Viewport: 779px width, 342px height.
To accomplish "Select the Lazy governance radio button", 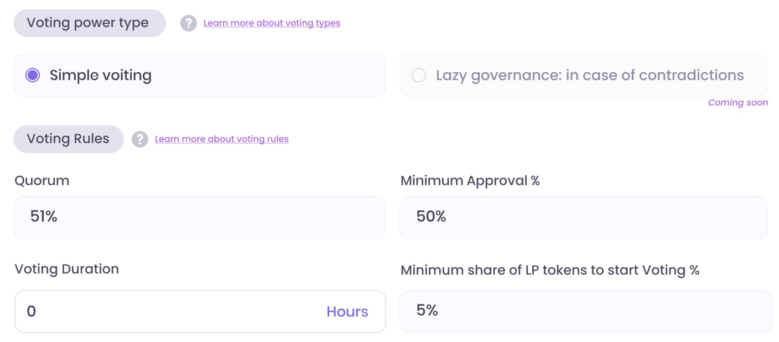I will pyautogui.click(x=419, y=75).
